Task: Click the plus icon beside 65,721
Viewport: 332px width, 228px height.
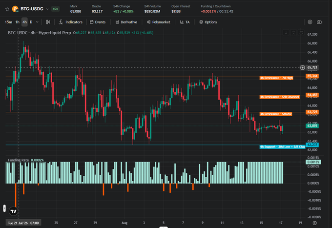Action: coord(302,67)
